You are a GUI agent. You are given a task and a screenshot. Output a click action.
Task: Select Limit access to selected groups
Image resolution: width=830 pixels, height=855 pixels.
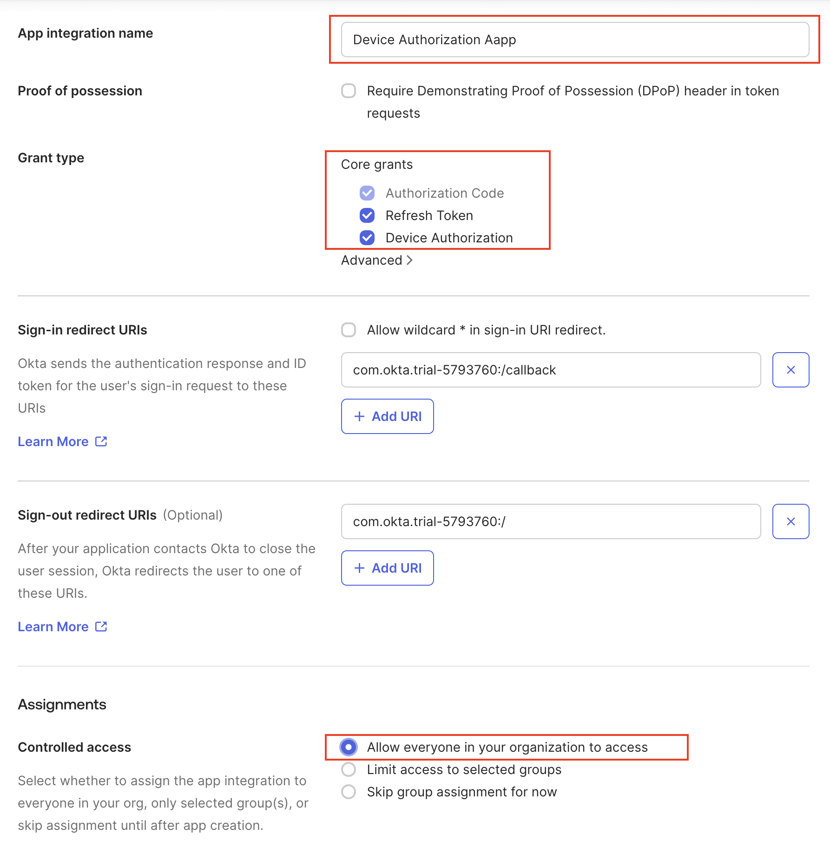(348, 769)
